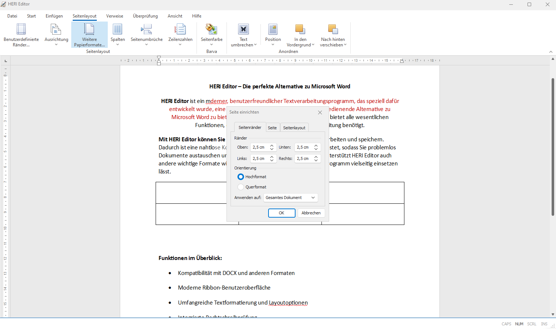Collapse the ribbon with the chevron

click(551, 52)
